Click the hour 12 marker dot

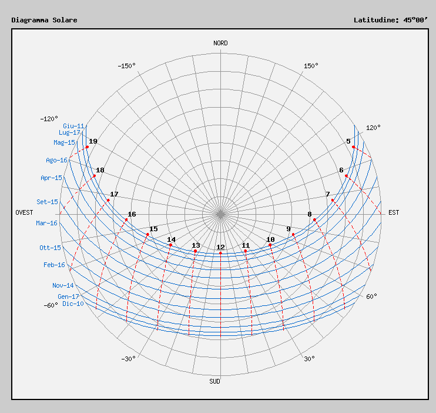click(x=220, y=253)
